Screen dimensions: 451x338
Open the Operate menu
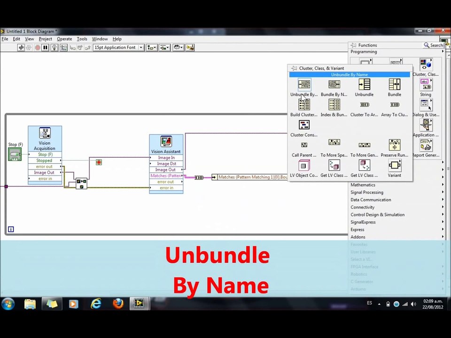pos(64,39)
